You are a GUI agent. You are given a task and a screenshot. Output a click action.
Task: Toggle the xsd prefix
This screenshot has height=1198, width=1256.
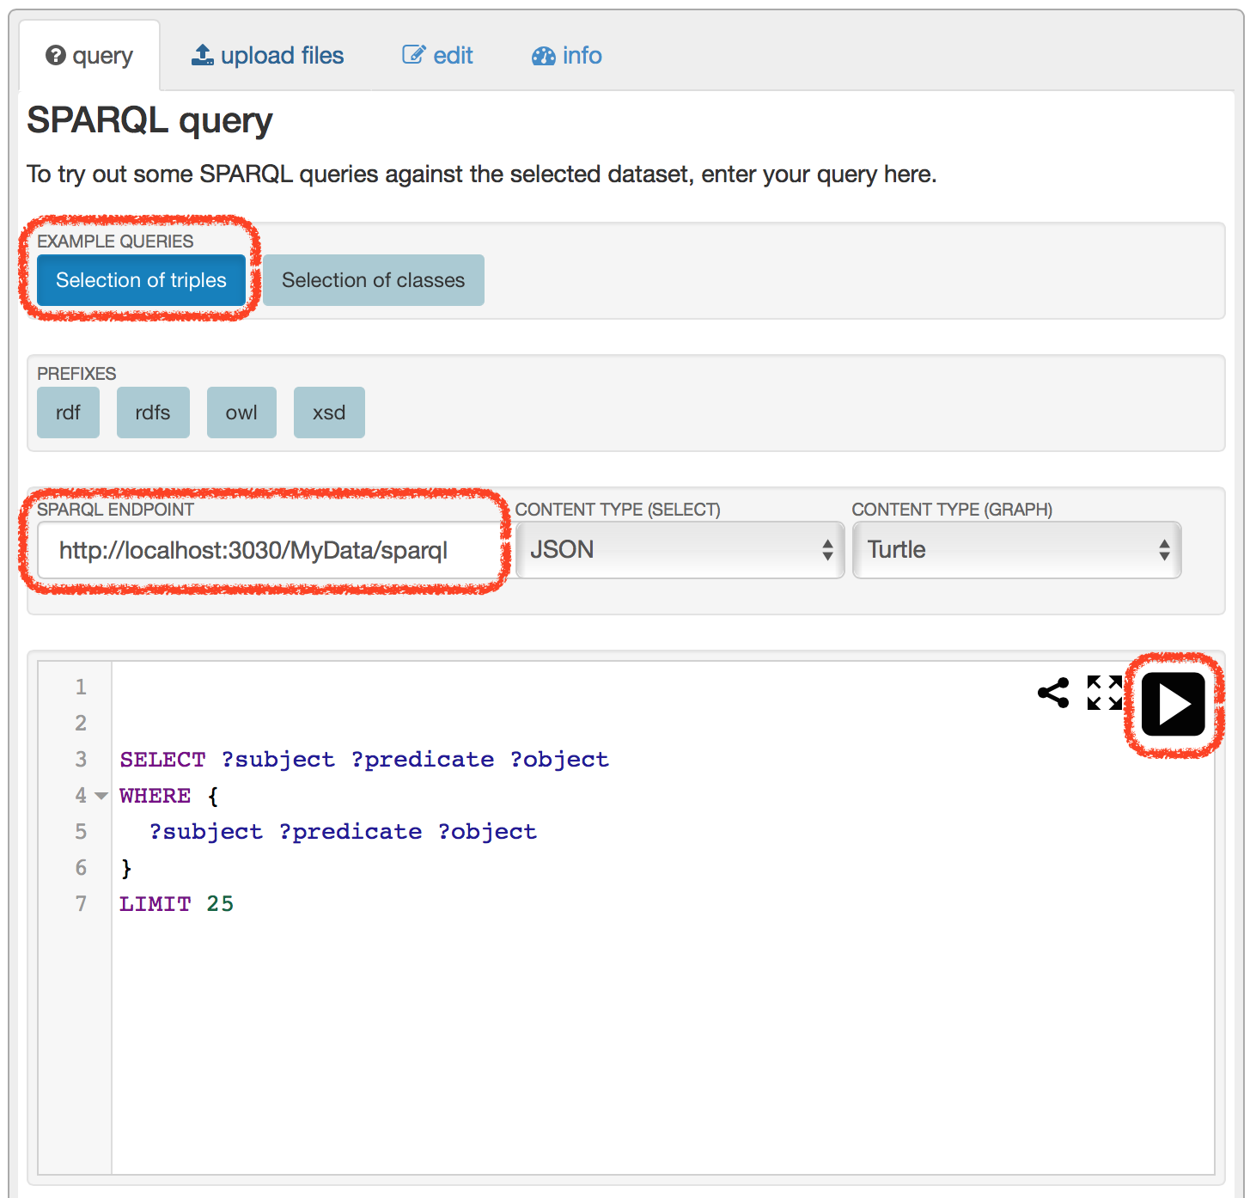click(329, 412)
